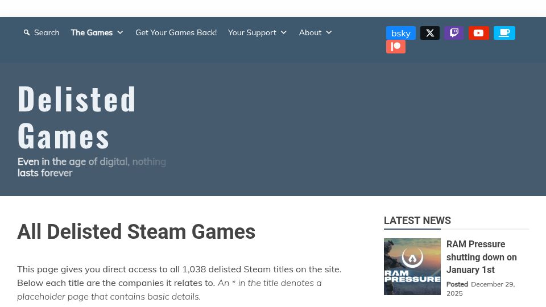546x307 pixels.
Task: Open The Games menu
Action: click(x=92, y=32)
